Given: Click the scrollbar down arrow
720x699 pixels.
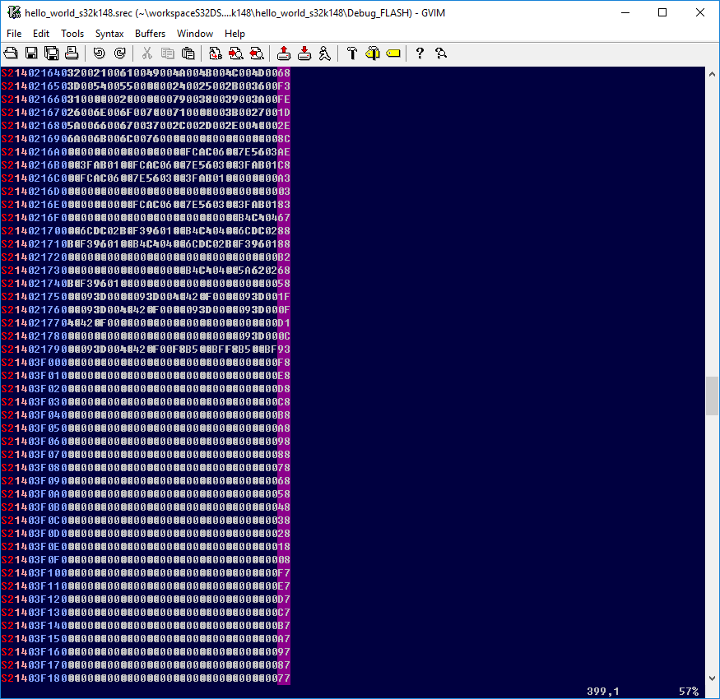Looking at the screenshot, I should pos(712,678).
